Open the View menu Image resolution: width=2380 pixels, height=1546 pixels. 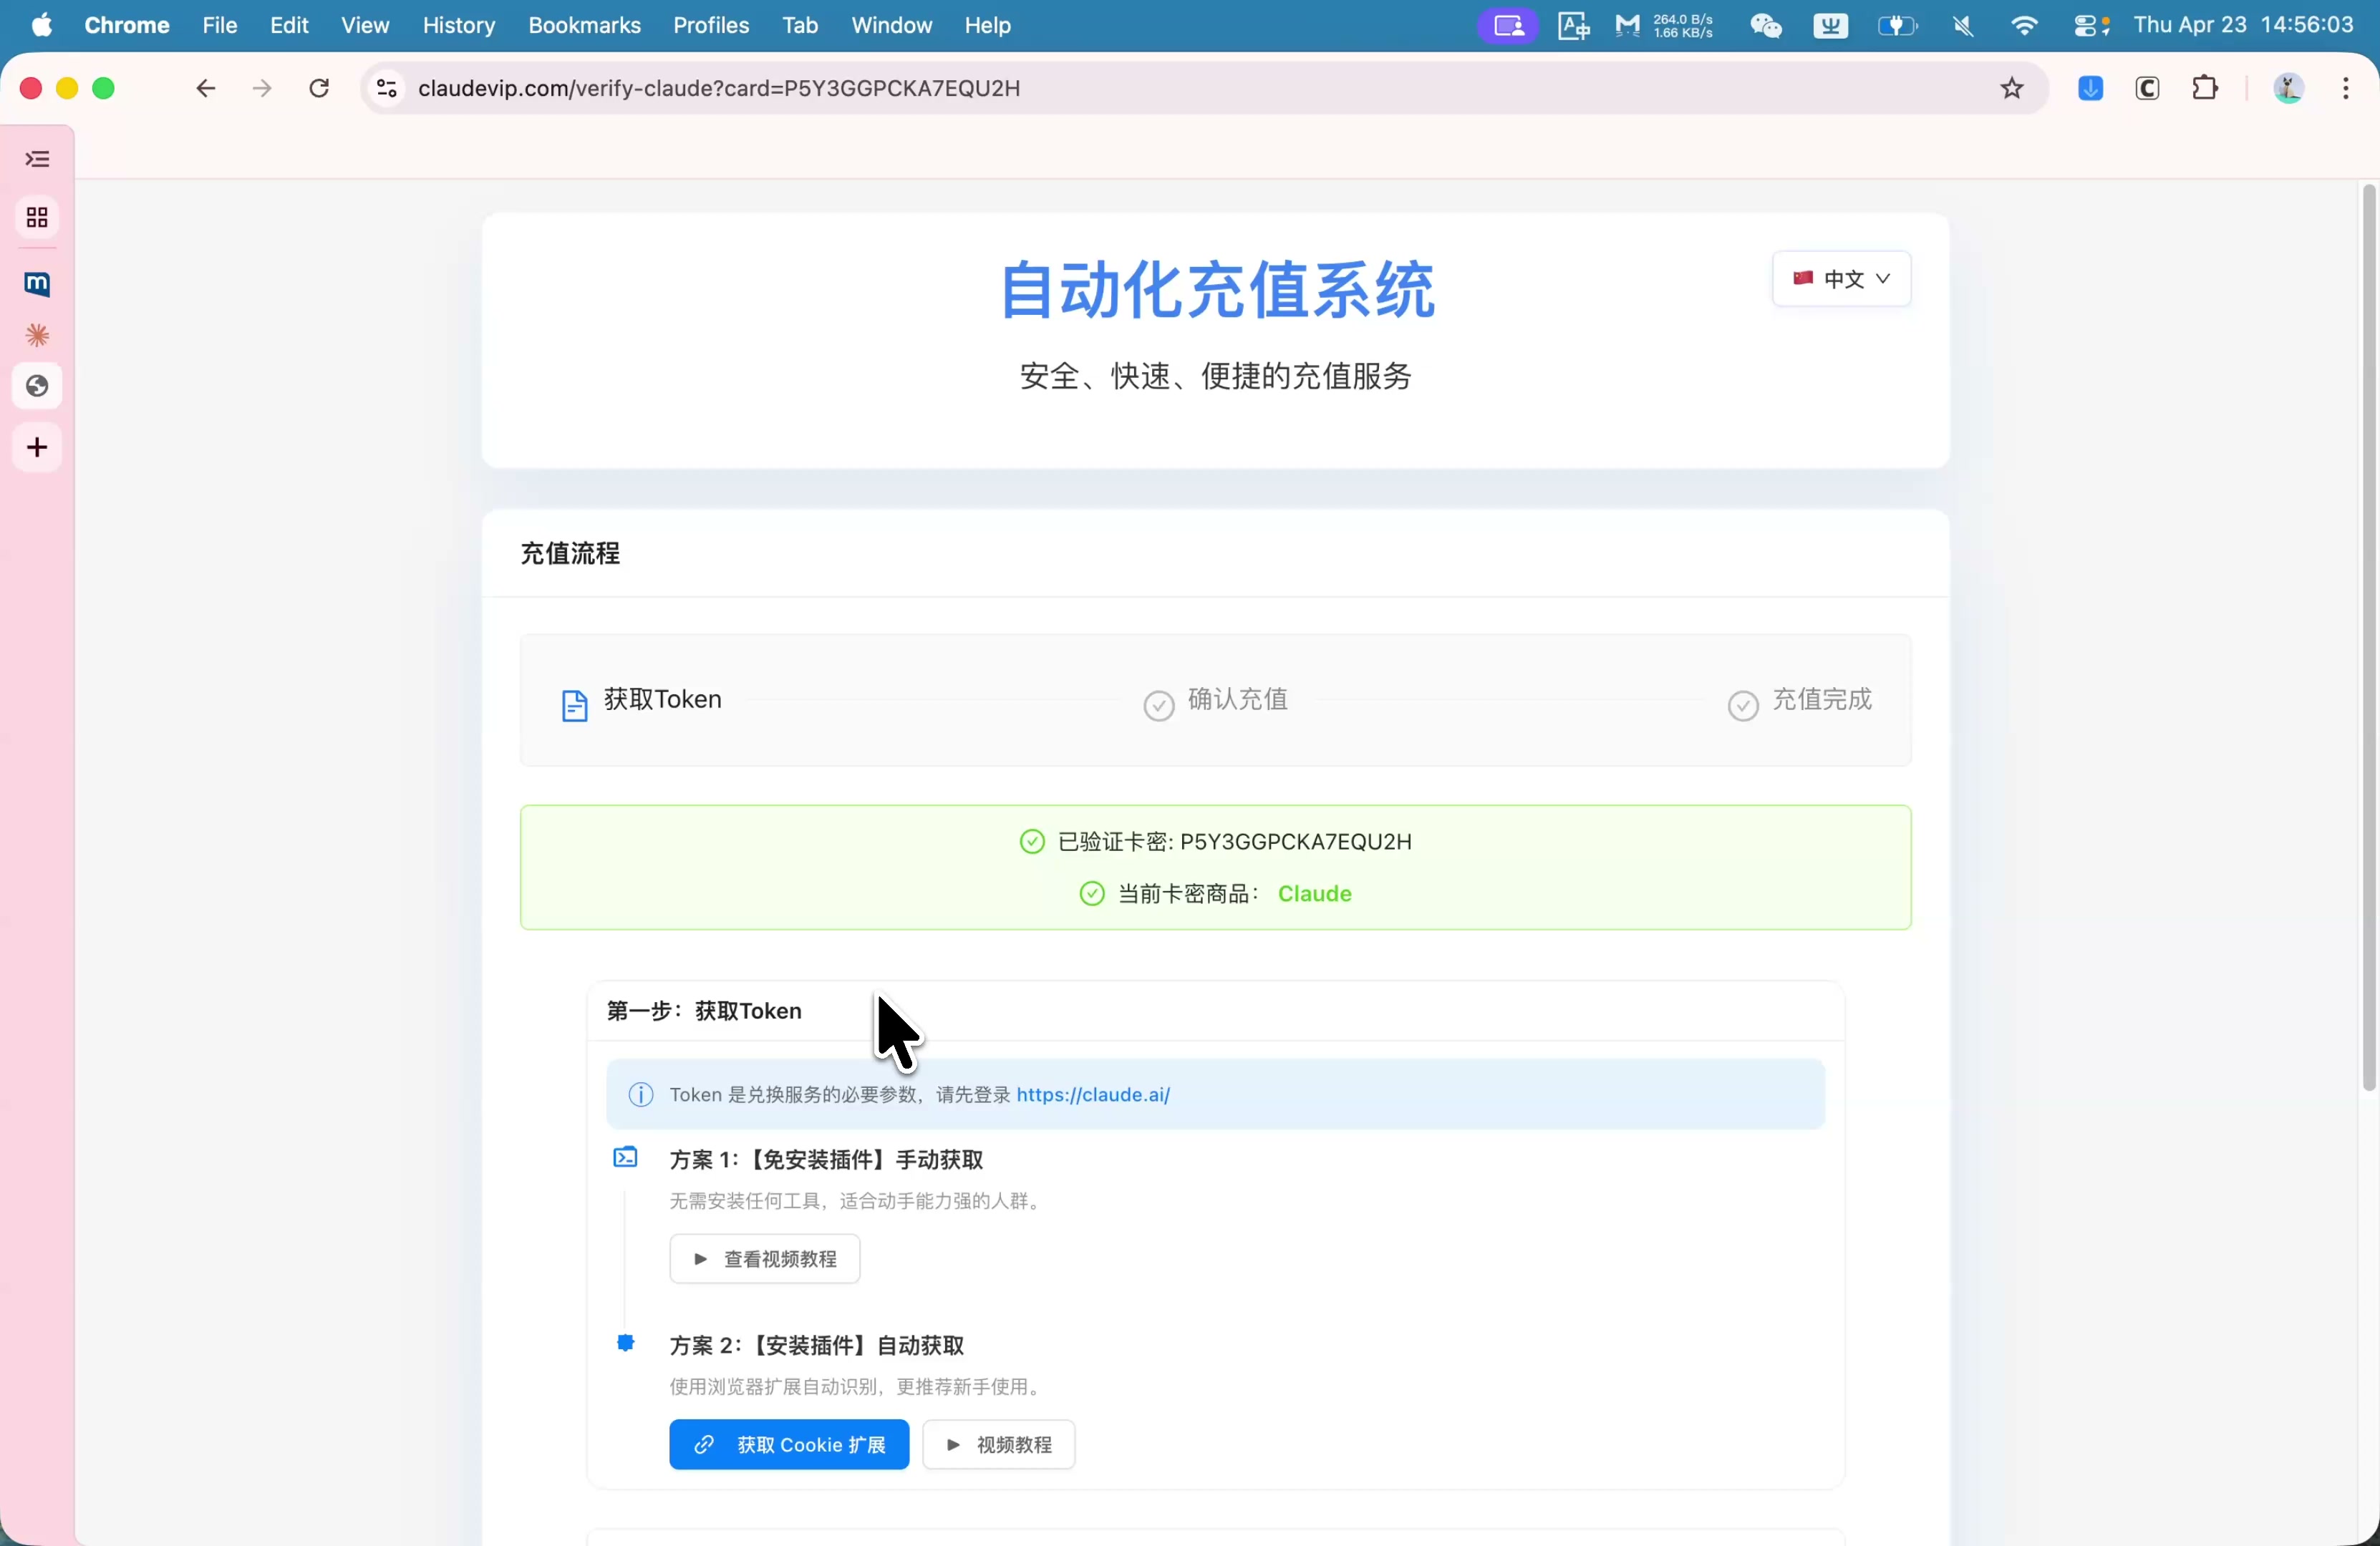click(365, 25)
